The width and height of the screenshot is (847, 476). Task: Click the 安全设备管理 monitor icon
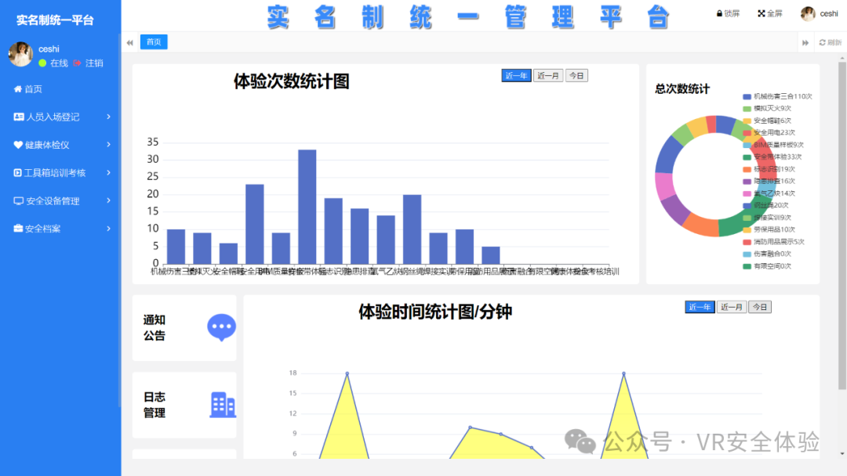click(x=17, y=200)
